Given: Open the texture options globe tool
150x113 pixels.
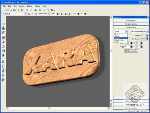Looking at the screenshot, I should [3, 51].
